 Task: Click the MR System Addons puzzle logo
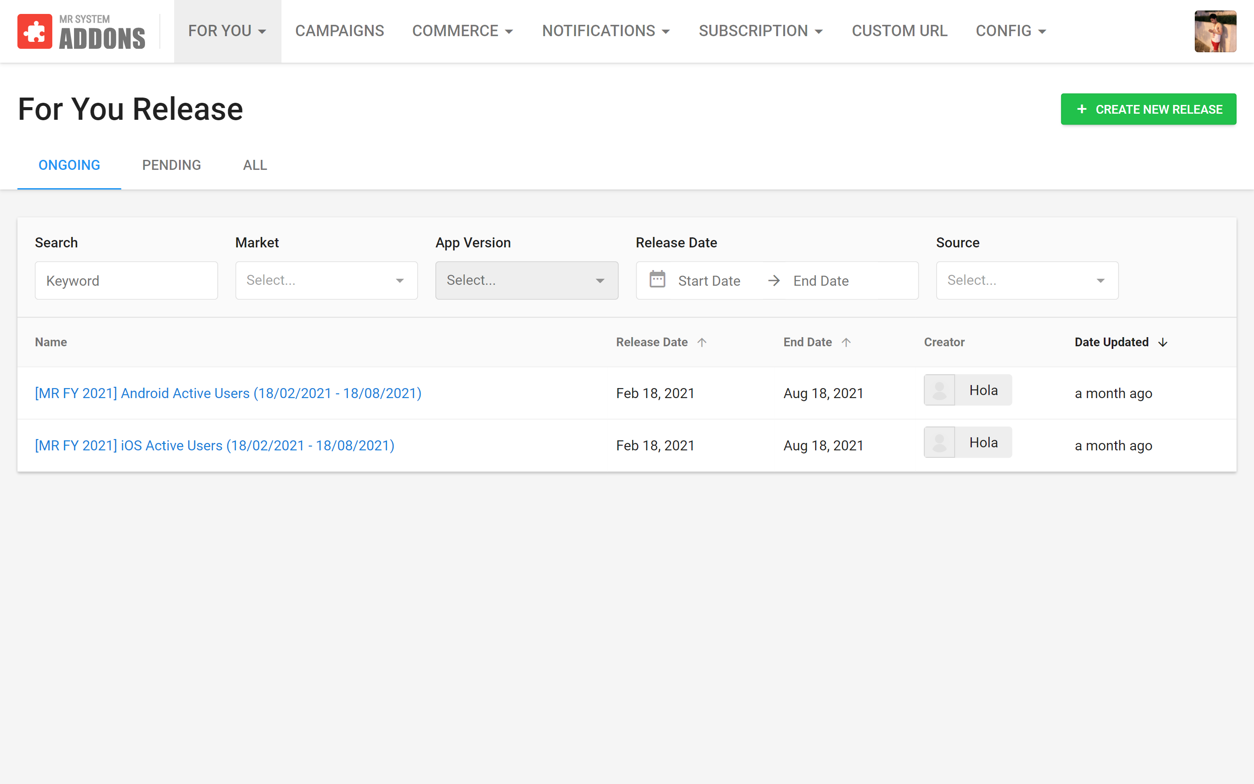35,31
